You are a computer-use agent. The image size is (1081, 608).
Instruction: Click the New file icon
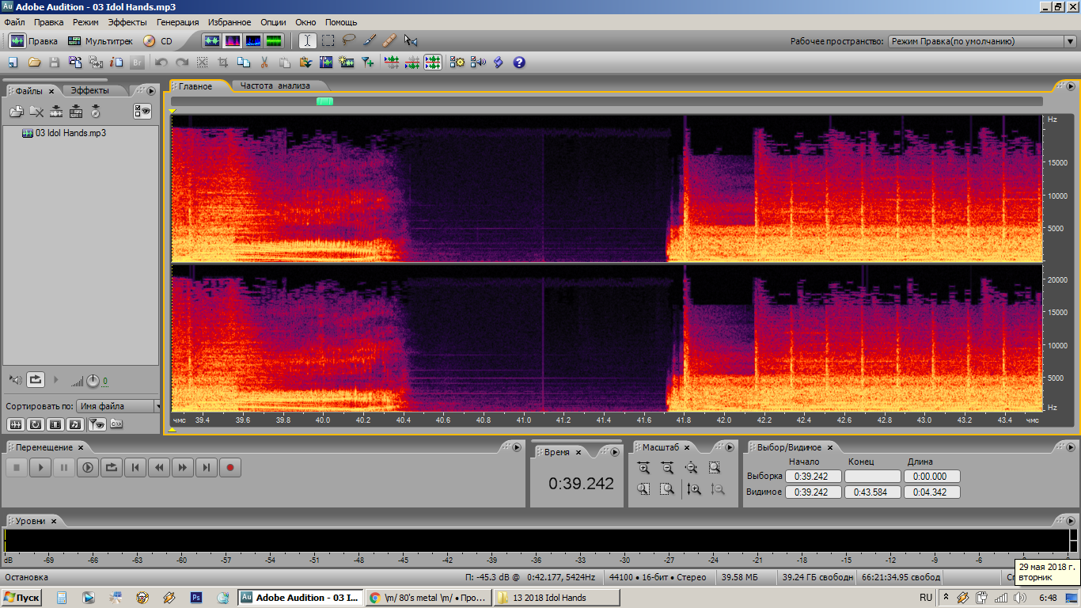[13, 62]
